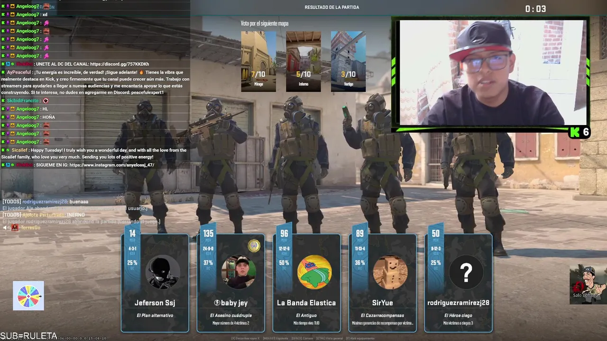607x341 pixels.
Task: Click La Banda Elastica's Patrick avatar
Action: pos(314,272)
